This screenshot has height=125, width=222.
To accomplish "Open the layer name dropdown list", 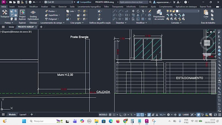I will pos(198,11).
